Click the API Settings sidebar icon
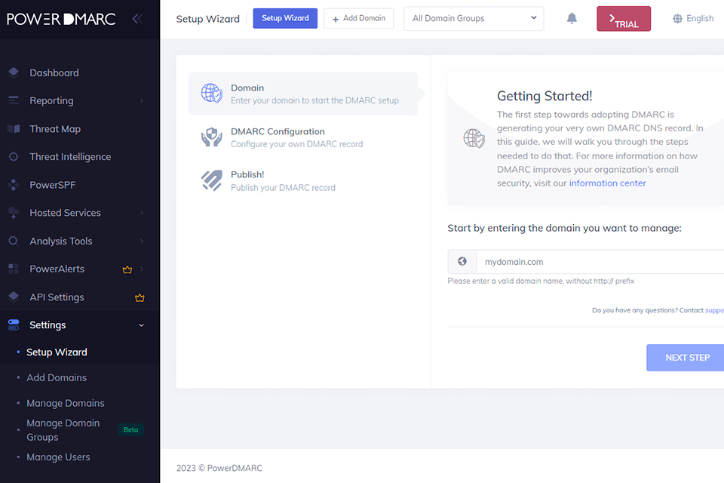The height and width of the screenshot is (483, 724). click(x=14, y=297)
